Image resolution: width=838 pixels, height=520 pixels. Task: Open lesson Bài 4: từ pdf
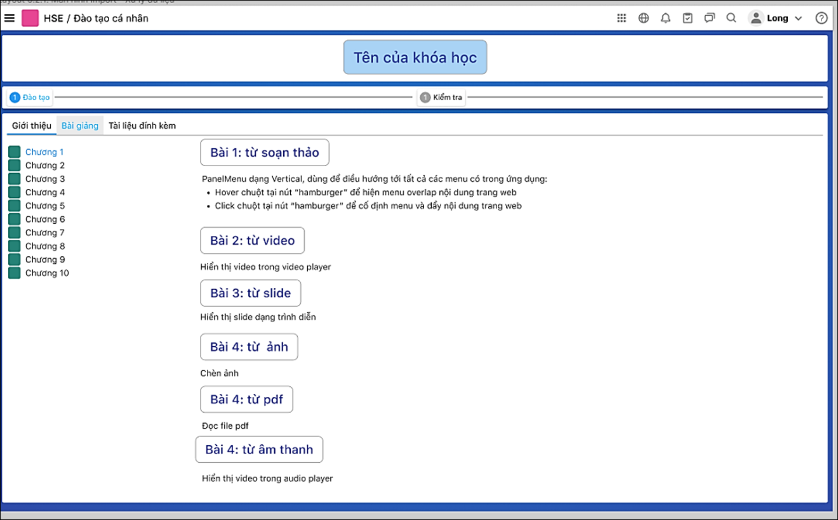tap(246, 400)
